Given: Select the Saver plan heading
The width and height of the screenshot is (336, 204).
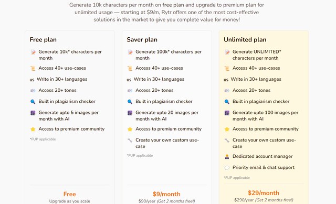Looking at the screenshot, I should (142, 40).
